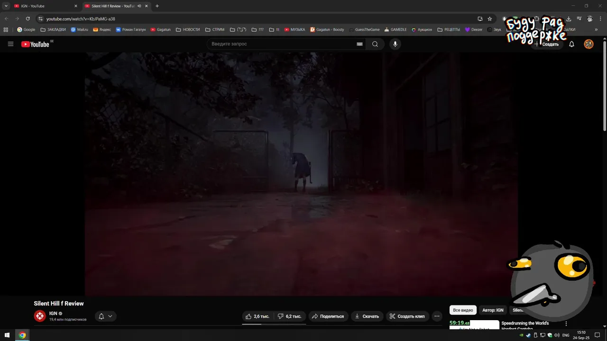Open the IGN channel name link
The width and height of the screenshot is (607, 341).
point(53,314)
